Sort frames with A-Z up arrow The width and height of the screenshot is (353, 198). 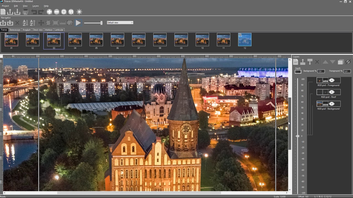click(x=33, y=23)
